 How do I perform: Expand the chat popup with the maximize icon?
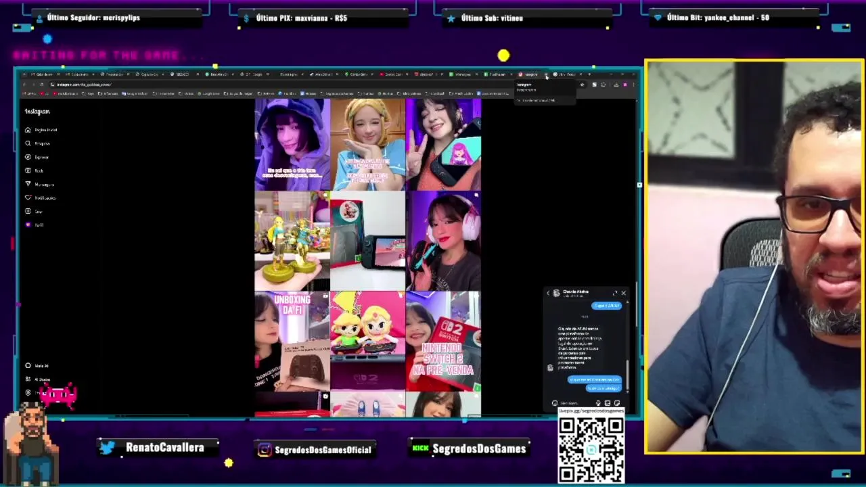tap(615, 293)
